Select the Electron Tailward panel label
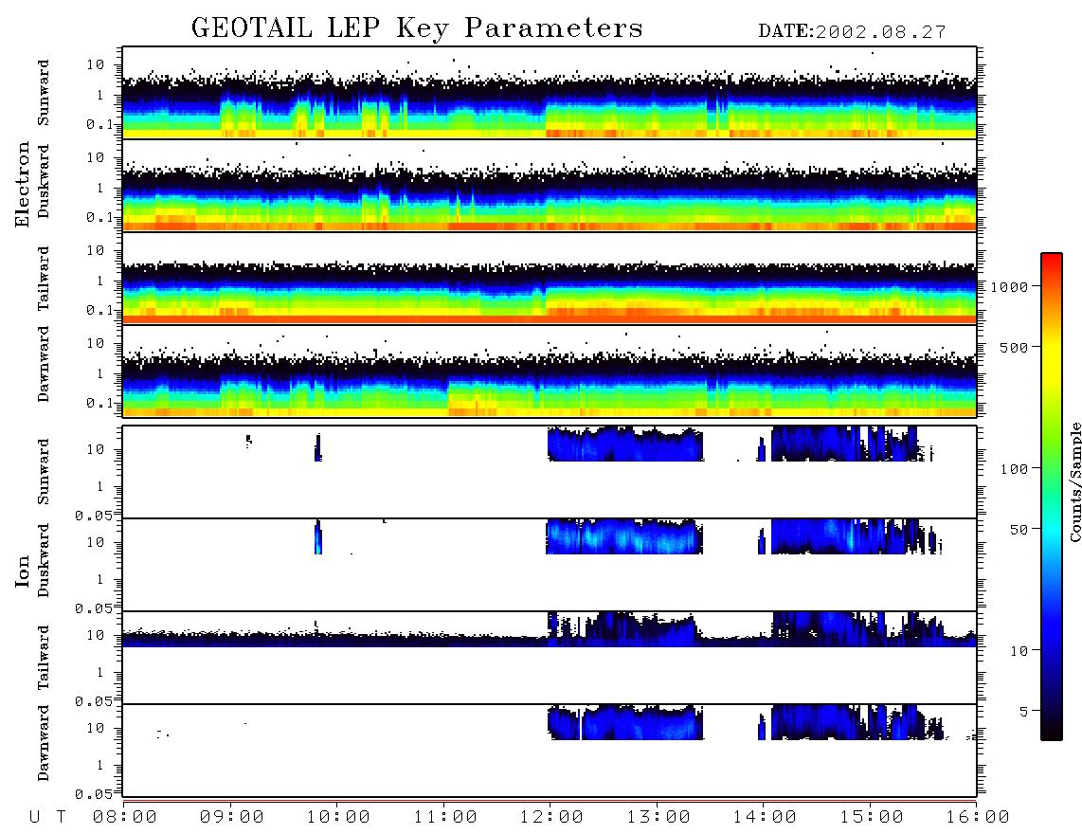 (44, 279)
